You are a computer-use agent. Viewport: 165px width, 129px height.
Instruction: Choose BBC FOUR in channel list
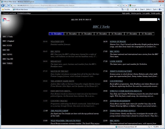click(x=7, y=46)
